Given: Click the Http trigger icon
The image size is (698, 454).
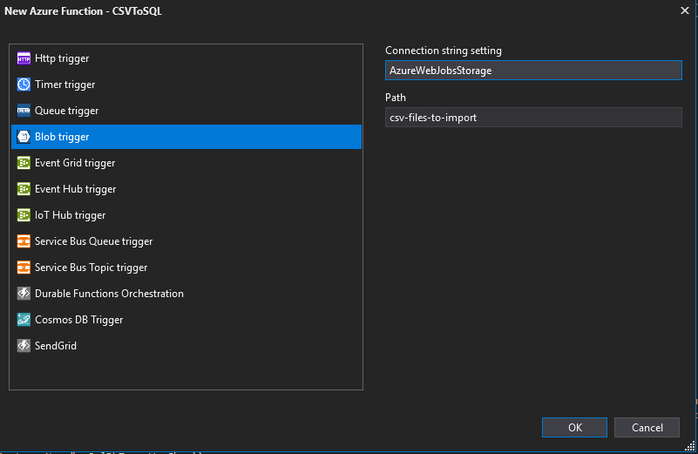Looking at the screenshot, I should (x=24, y=58).
